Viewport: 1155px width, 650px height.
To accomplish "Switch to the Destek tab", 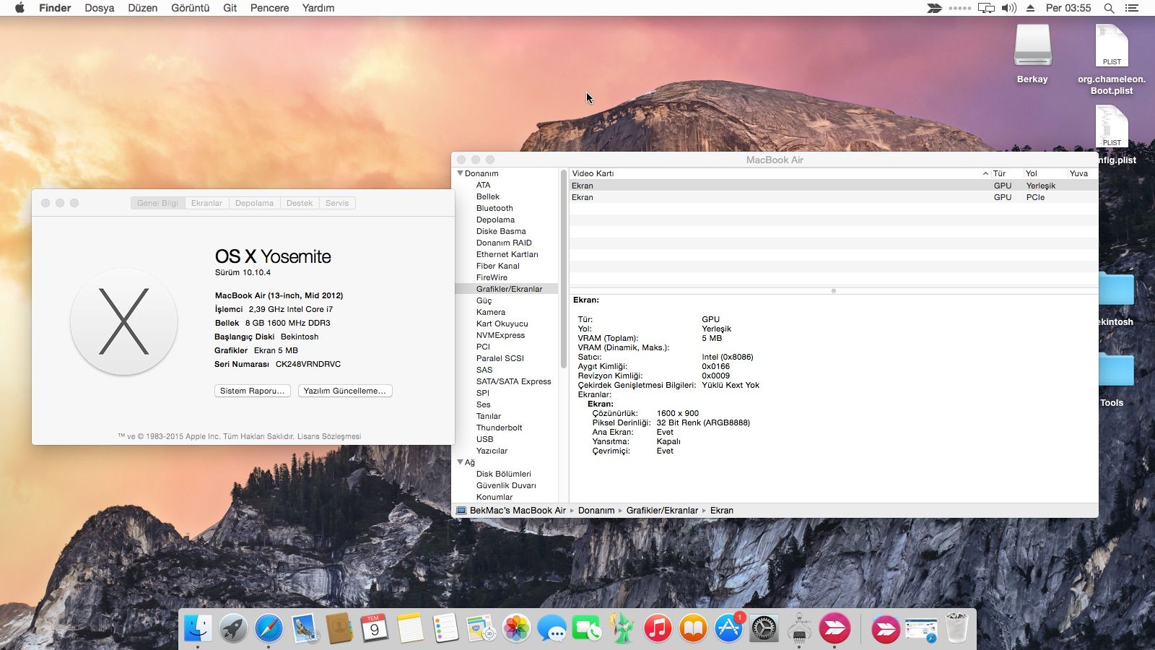I will coord(300,203).
